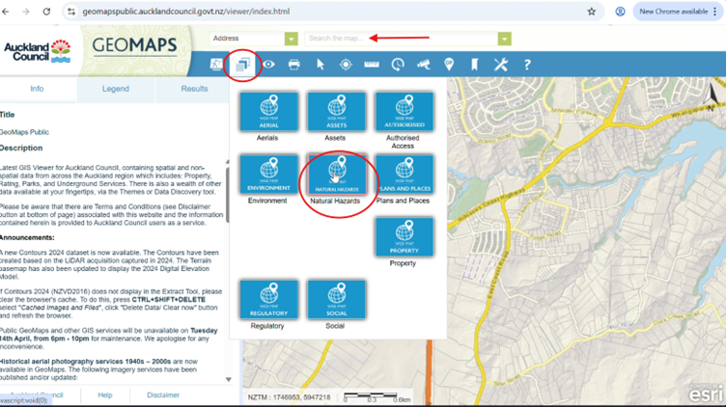Open the ruler Measure tool
The height and width of the screenshot is (407, 726).
click(x=372, y=65)
